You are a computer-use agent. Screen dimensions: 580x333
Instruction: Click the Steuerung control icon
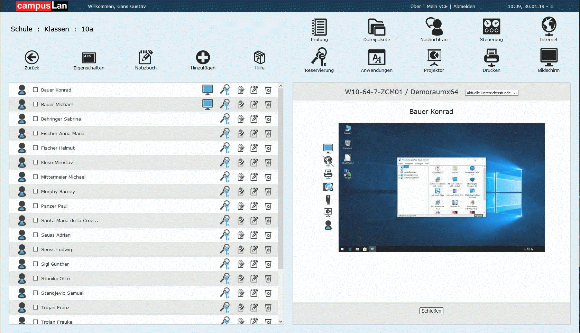[x=491, y=27]
